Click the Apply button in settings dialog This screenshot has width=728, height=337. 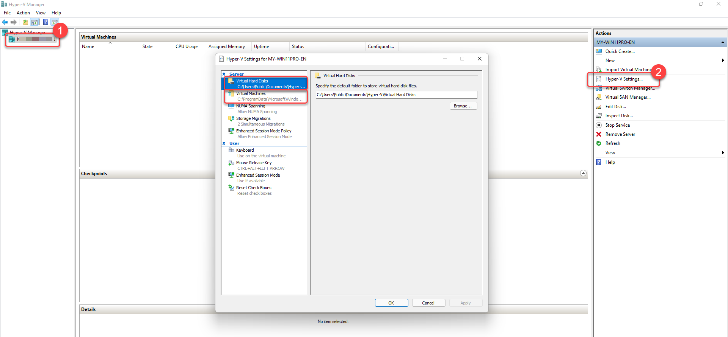[x=466, y=303]
